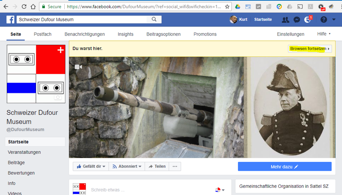The image size is (342, 195).
Task: Click the Teilen share button
Action: pos(157,166)
